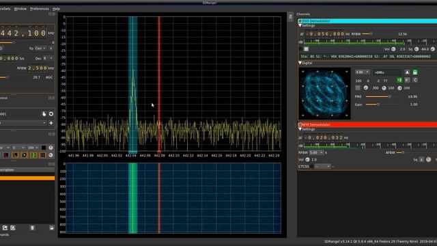Open the Preferences menu
This screenshot has width=437, height=246.
(x=40, y=9)
